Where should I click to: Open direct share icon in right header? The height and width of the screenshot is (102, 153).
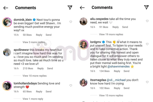pyautogui.click(x=146, y=7)
